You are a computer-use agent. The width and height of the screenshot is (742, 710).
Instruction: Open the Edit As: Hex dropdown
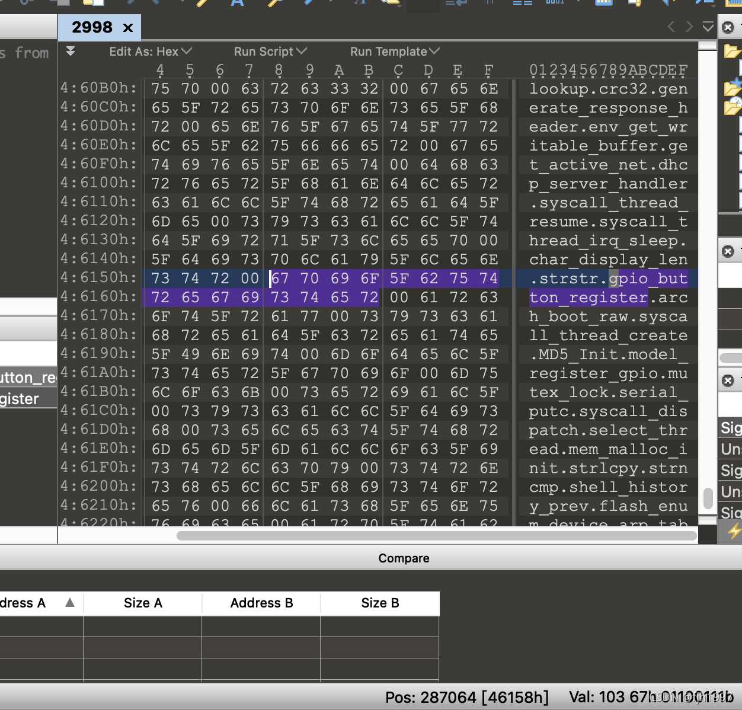coord(151,52)
